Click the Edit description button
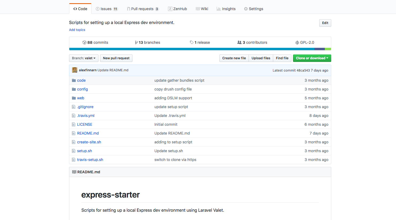The height and width of the screenshot is (220, 396). [325, 23]
